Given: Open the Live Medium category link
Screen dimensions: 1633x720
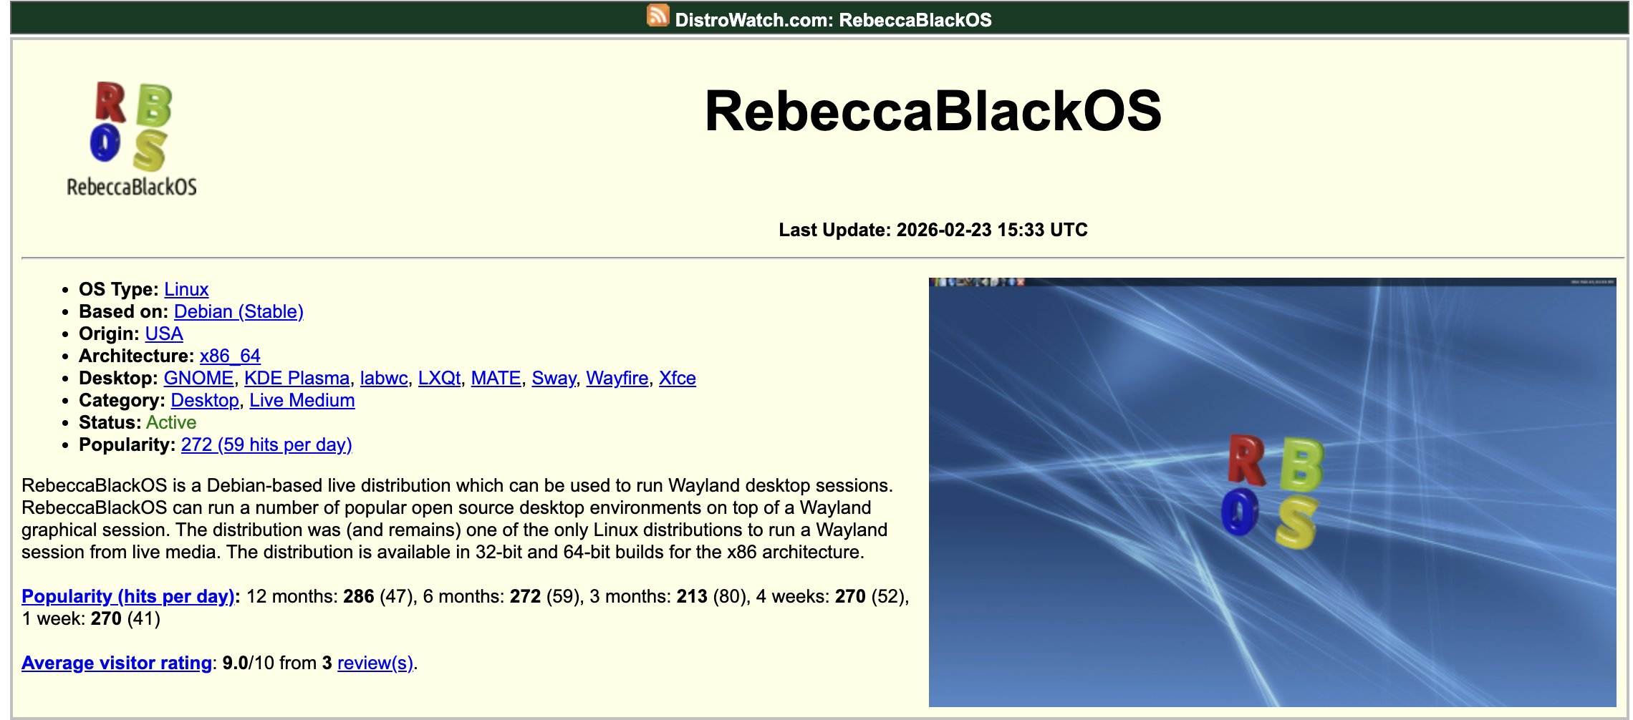Looking at the screenshot, I should [x=302, y=400].
